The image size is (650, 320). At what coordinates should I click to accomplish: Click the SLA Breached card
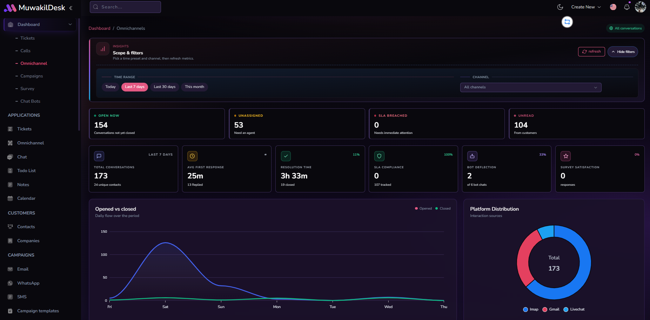tap(437, 124)
